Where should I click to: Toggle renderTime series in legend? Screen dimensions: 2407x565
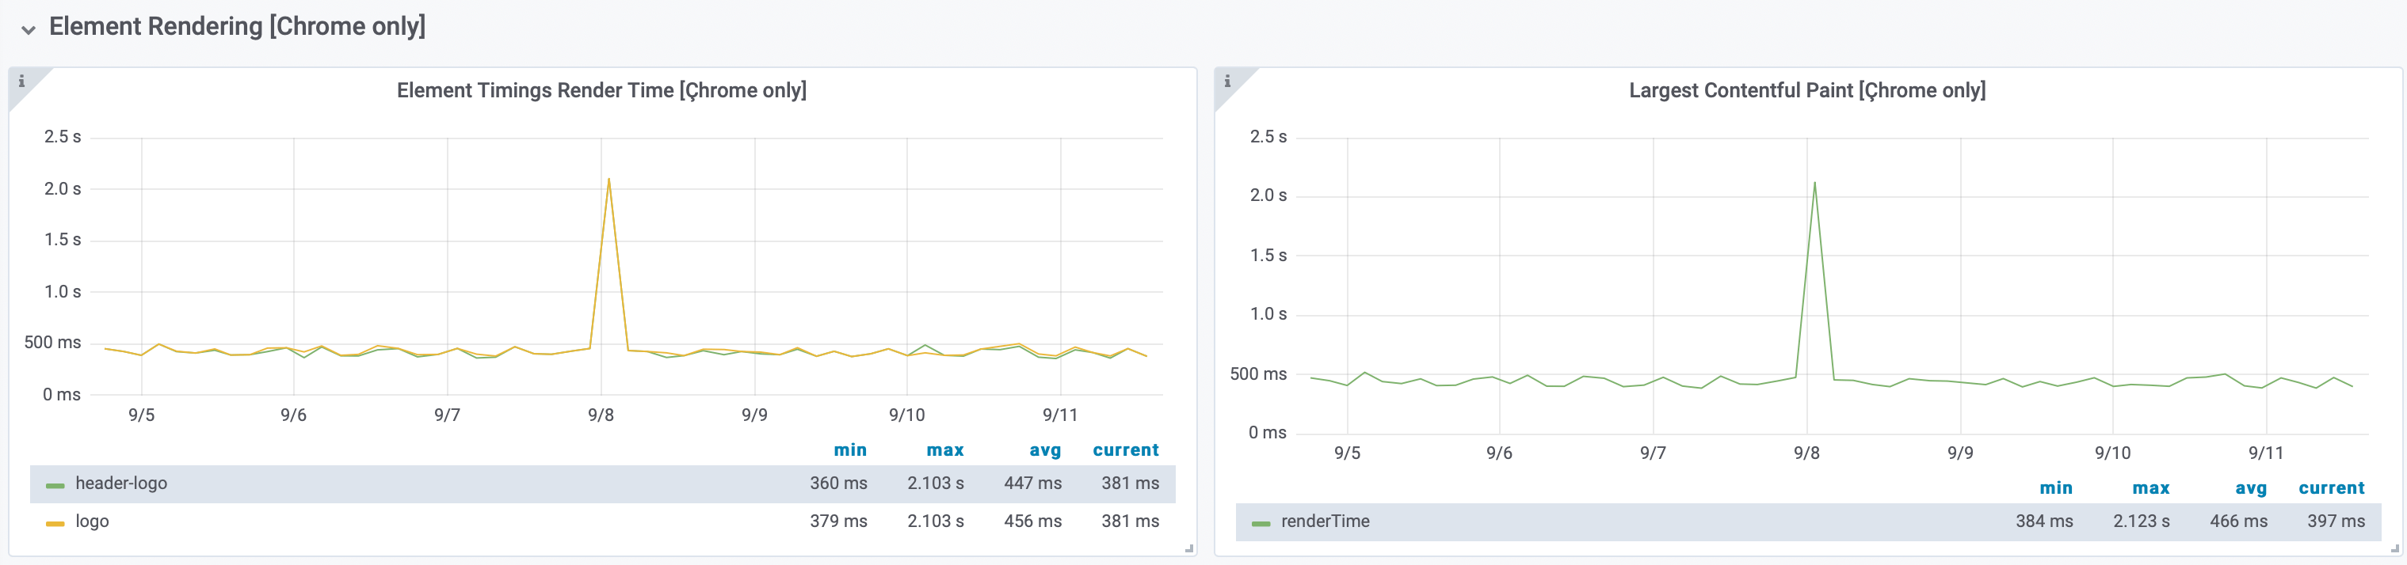[1324, 521]
